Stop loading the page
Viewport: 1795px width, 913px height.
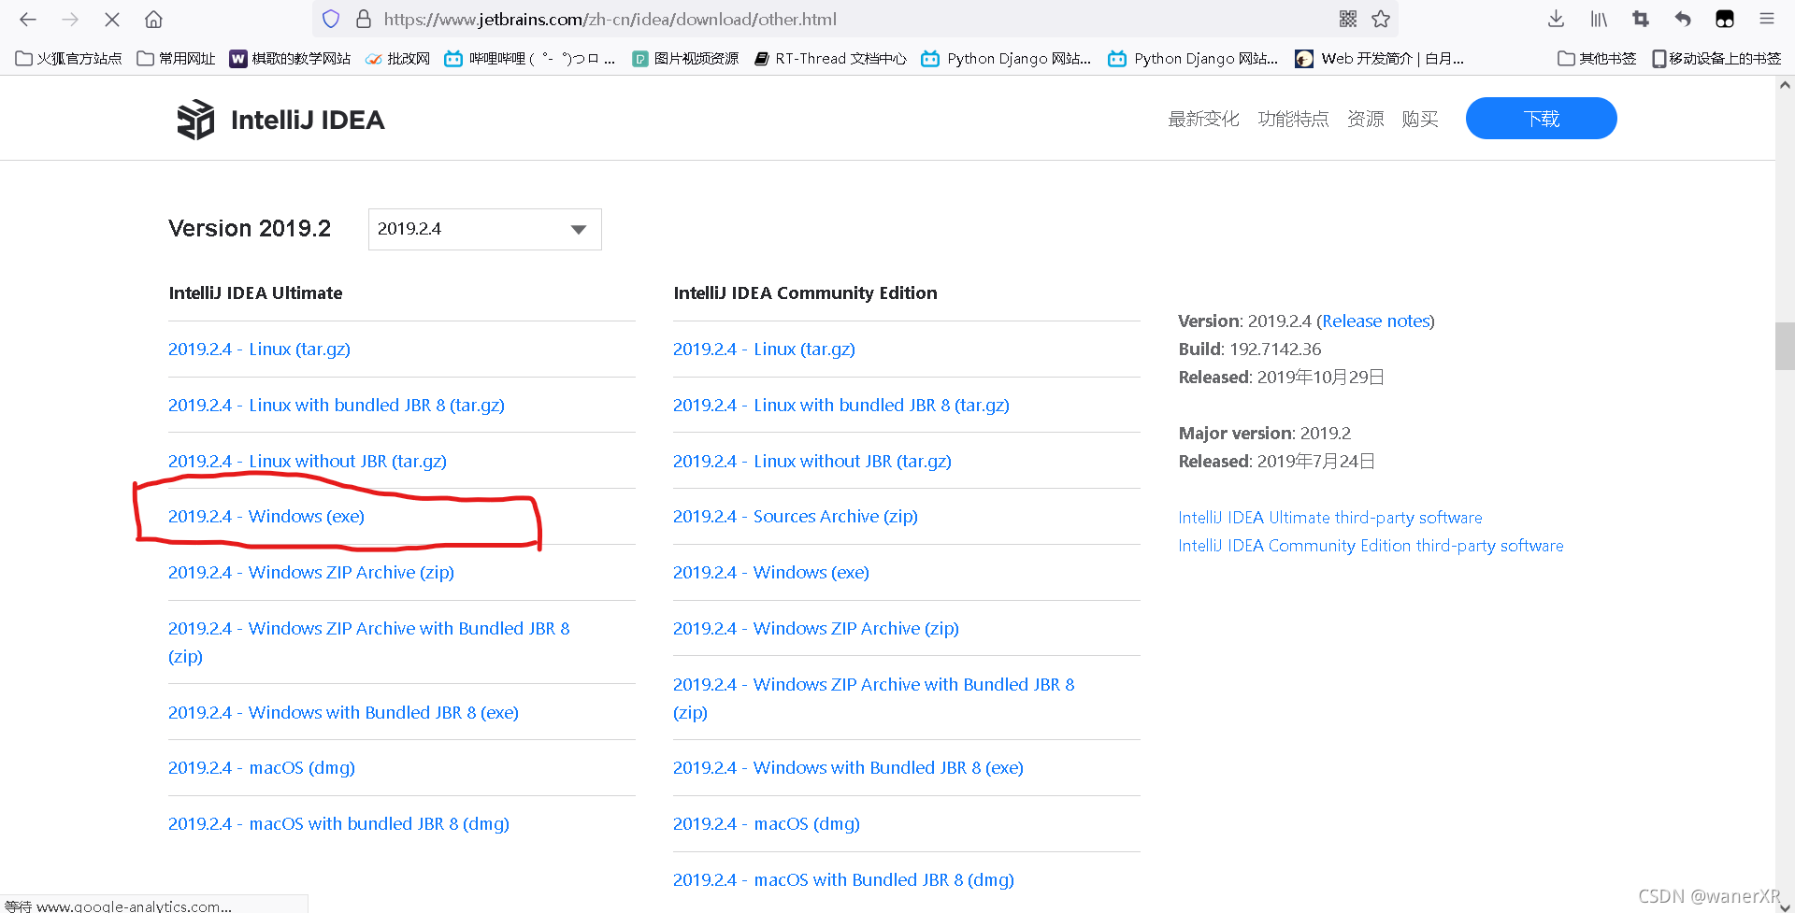point(112,19)
